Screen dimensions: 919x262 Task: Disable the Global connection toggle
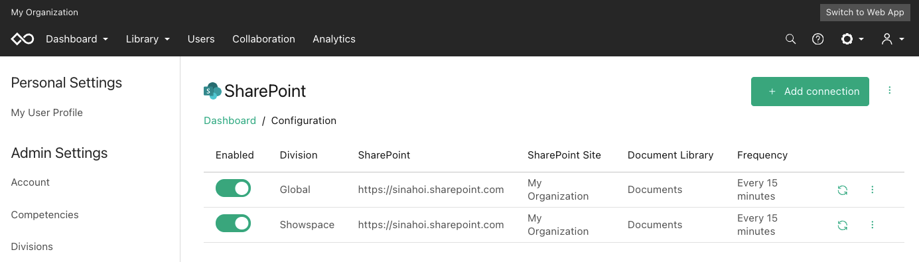coord(233,188)
